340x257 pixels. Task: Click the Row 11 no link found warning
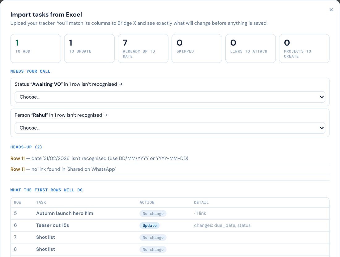pyautogui.click(x=63, y=169)
